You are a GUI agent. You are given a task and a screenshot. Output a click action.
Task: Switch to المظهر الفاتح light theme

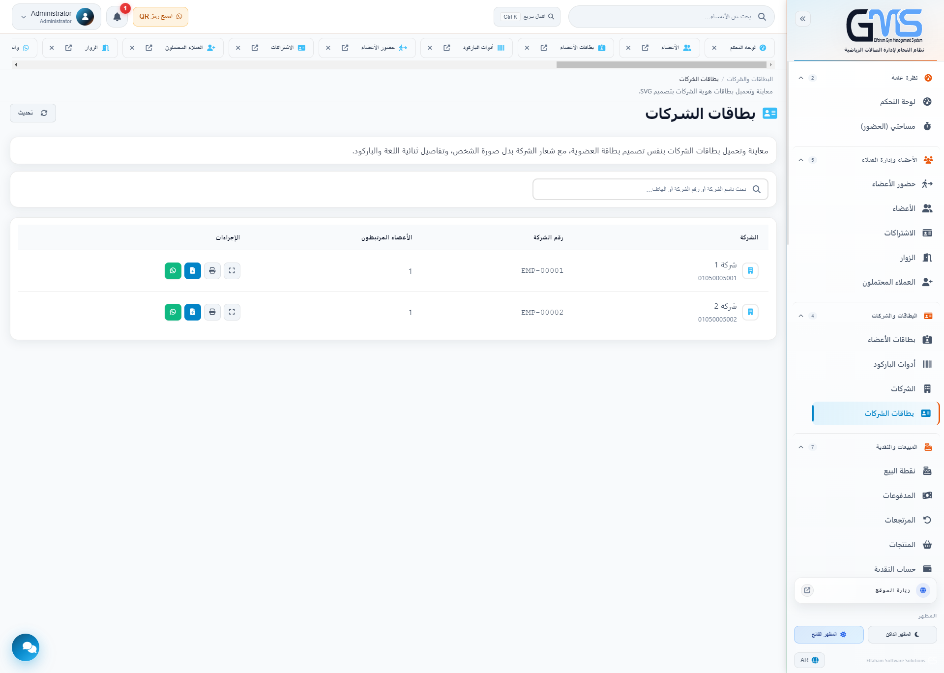pos(829,635)
